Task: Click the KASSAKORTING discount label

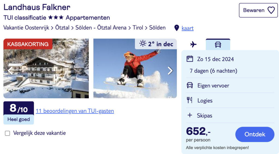Action: [28, 44]
